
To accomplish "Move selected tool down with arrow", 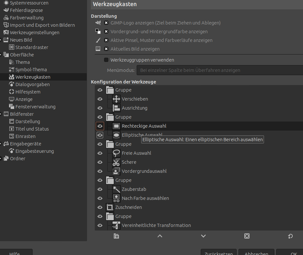I will 203,236.
